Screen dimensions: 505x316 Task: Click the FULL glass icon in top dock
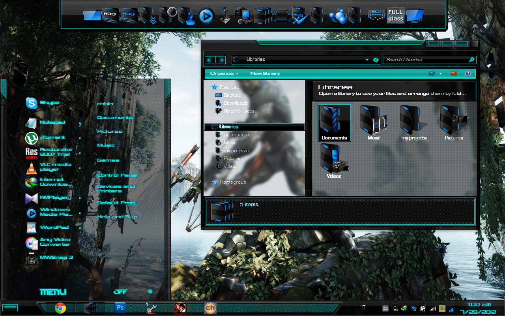(x=395, y=16)
